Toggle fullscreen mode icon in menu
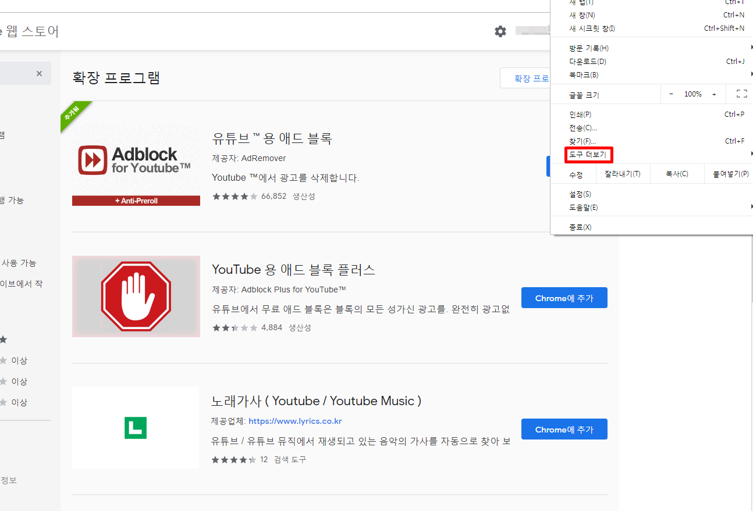Viewport: 753px width, 511px height. click(x=741, y=94)
